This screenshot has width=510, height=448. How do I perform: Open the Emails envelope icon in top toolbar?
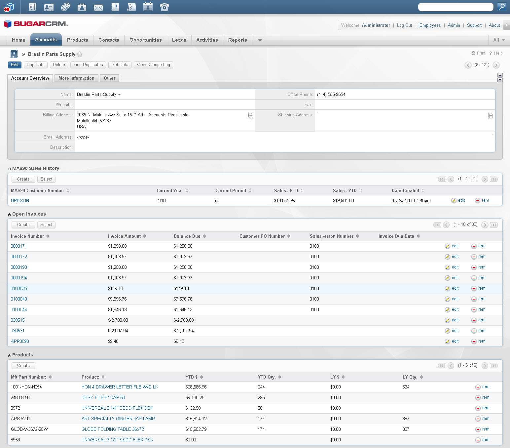click(98, 7)
